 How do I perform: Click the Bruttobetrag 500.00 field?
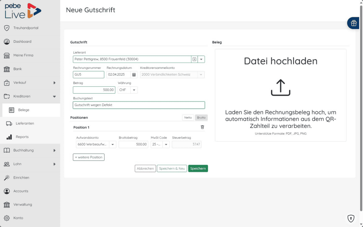133,144
